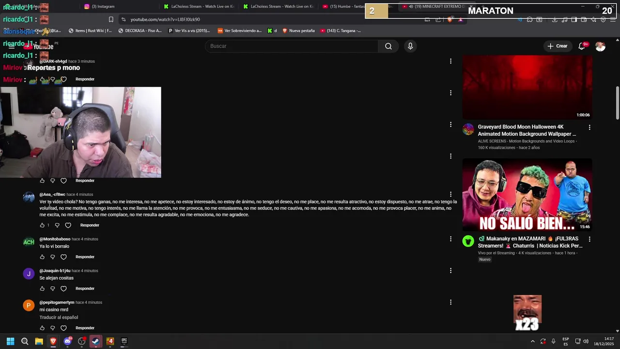
Task: Open the Makanaky video channel avatar
Action: (468, 241)
